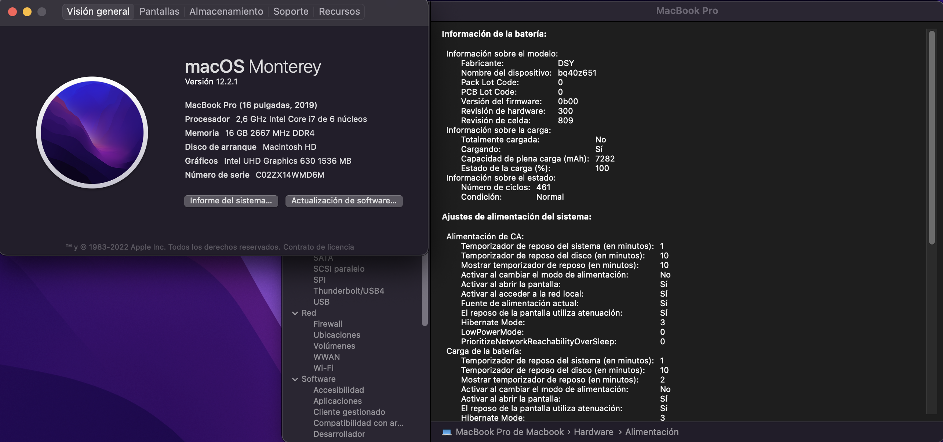Switch to the Pantallas tab
The width and height of the screenshot is (943, 442).
[x=159, y=11]
